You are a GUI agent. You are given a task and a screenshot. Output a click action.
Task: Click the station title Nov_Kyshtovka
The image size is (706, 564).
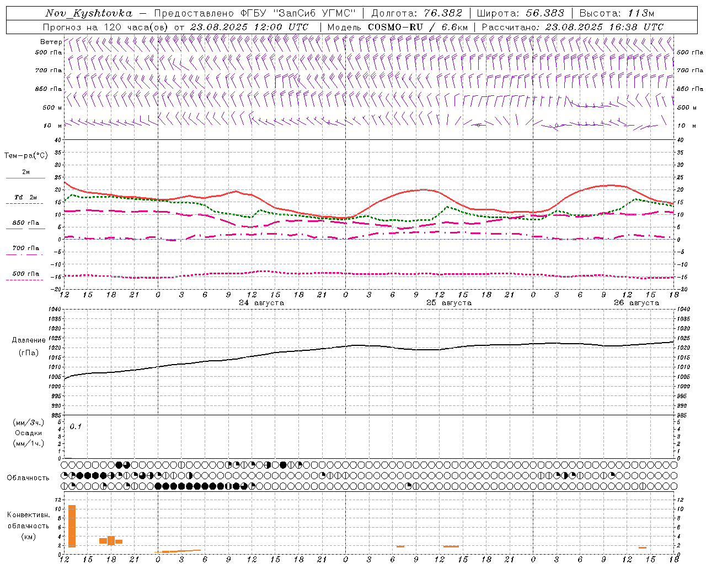coord(88,13)
